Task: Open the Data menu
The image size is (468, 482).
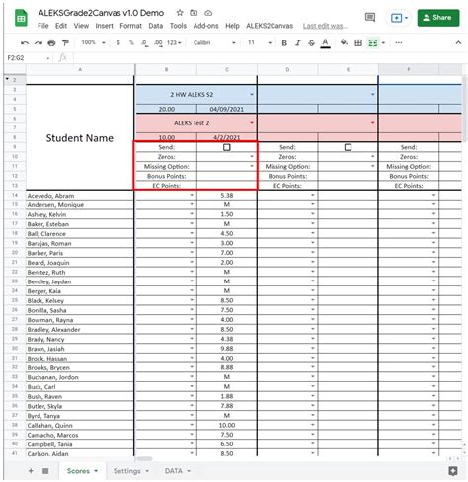Action: (155, 26)
